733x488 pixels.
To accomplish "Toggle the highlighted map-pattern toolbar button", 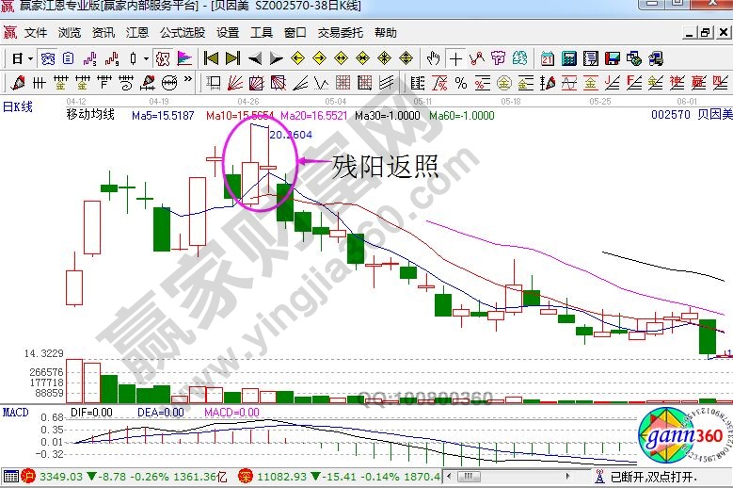I will click(x=163, y=58).
